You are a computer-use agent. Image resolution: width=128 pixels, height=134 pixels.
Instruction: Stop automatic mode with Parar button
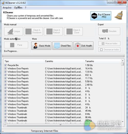16,45
